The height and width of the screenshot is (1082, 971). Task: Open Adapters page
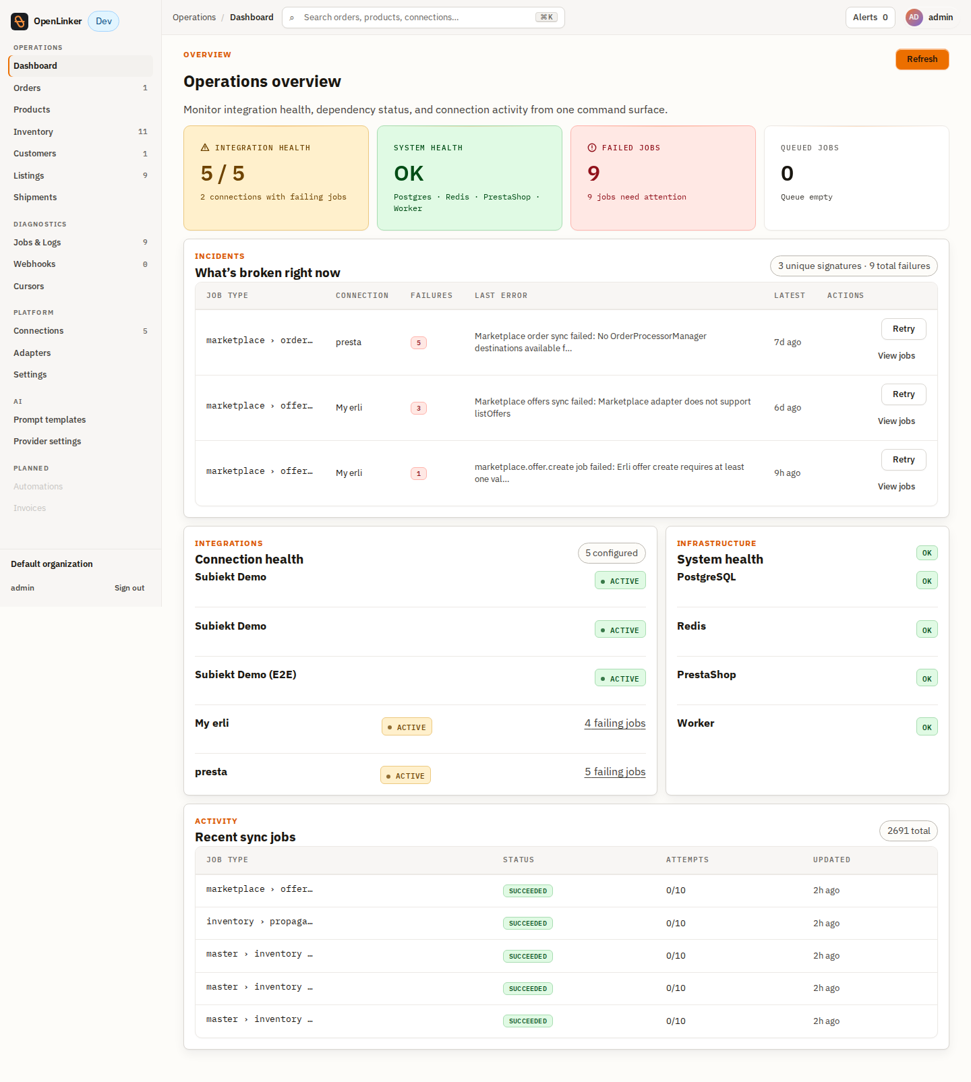tap(81, 353)
